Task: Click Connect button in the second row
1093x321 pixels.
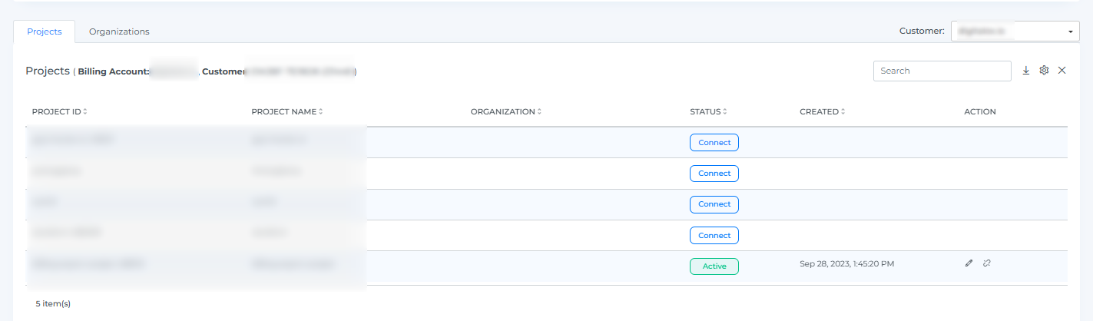Action: pos(714,174)
